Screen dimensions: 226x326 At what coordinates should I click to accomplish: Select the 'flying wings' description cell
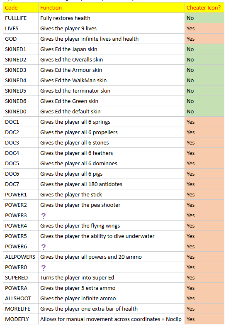(112, 226)
